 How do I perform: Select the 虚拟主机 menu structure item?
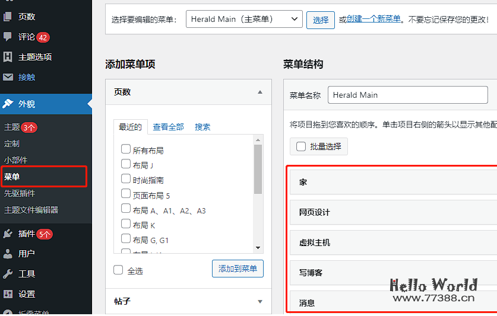coord(393,242)
